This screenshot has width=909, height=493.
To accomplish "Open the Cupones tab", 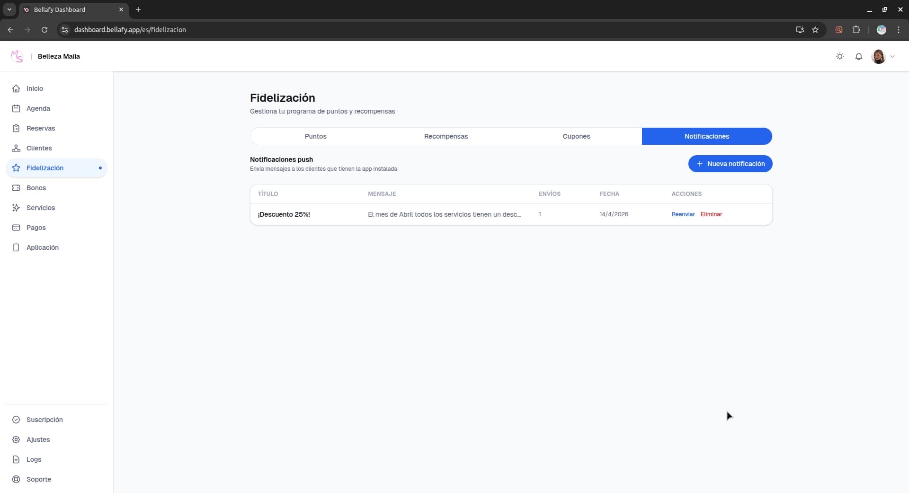I will coord(576,136).
